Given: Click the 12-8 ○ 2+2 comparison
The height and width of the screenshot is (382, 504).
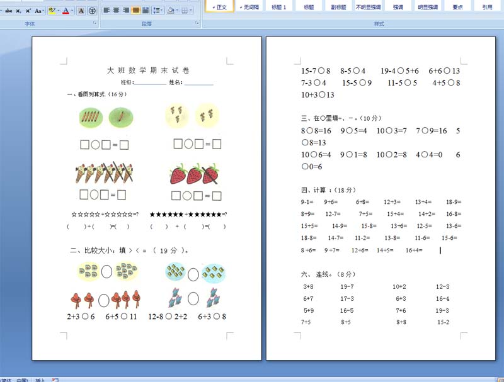Looking at the screenshot, I should click(168, 317).
